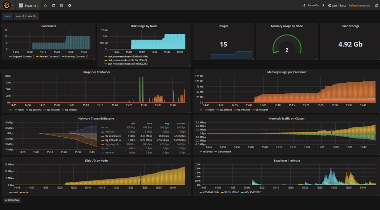Click the Images count value 15
The width and height of the screenshot is (380, 210).
[x=223, y=44]
